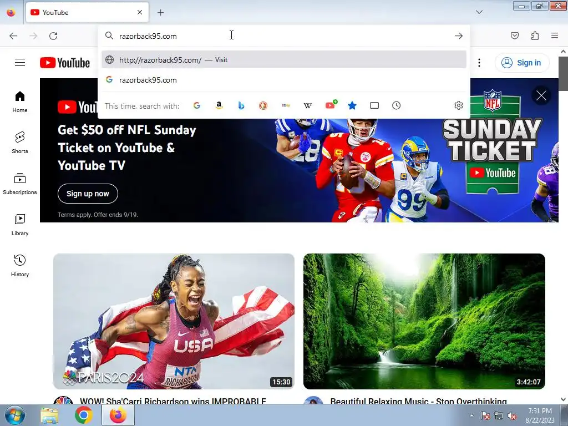Open Shorts in sidebar
This screenshot has width=568, height=426.
click(20, 143)
